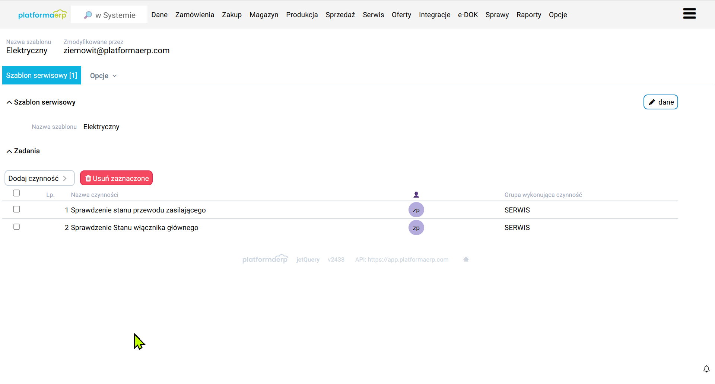Open the Opcje dropdown beside the template tab
715x384 pixels.
(103, 76)
